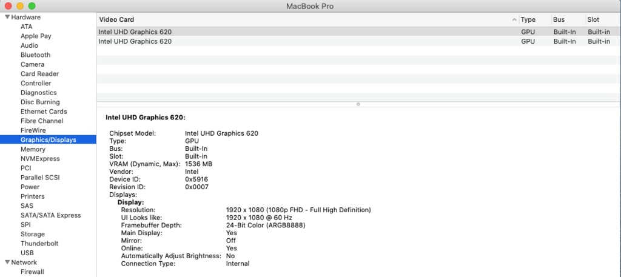Select Fibre Channel entry
Image resolution: width=621 pixels, height=277 pixels.
(x=42, y=121)
